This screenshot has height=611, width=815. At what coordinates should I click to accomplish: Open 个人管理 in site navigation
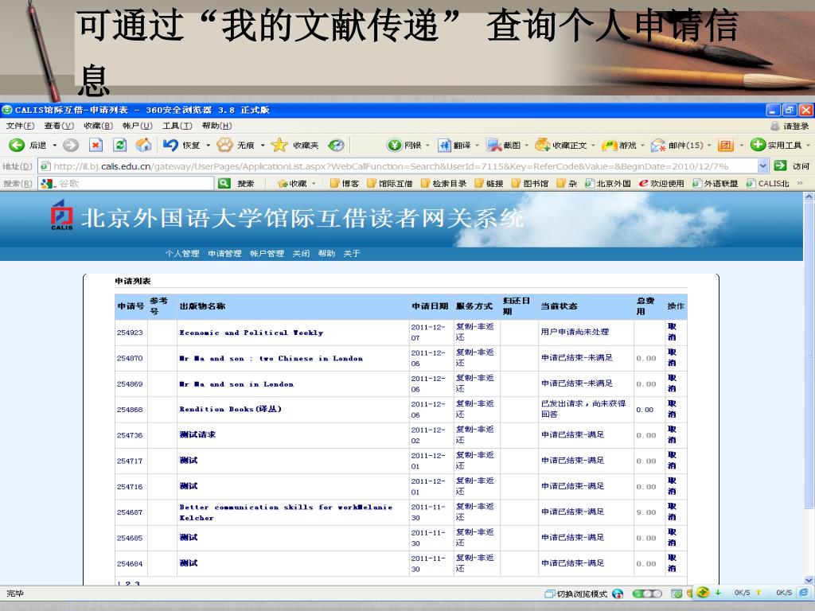pyautogui.click(x=182, y=254)
